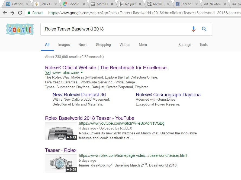Expand the More search categories menu

[x=143, y=45]
